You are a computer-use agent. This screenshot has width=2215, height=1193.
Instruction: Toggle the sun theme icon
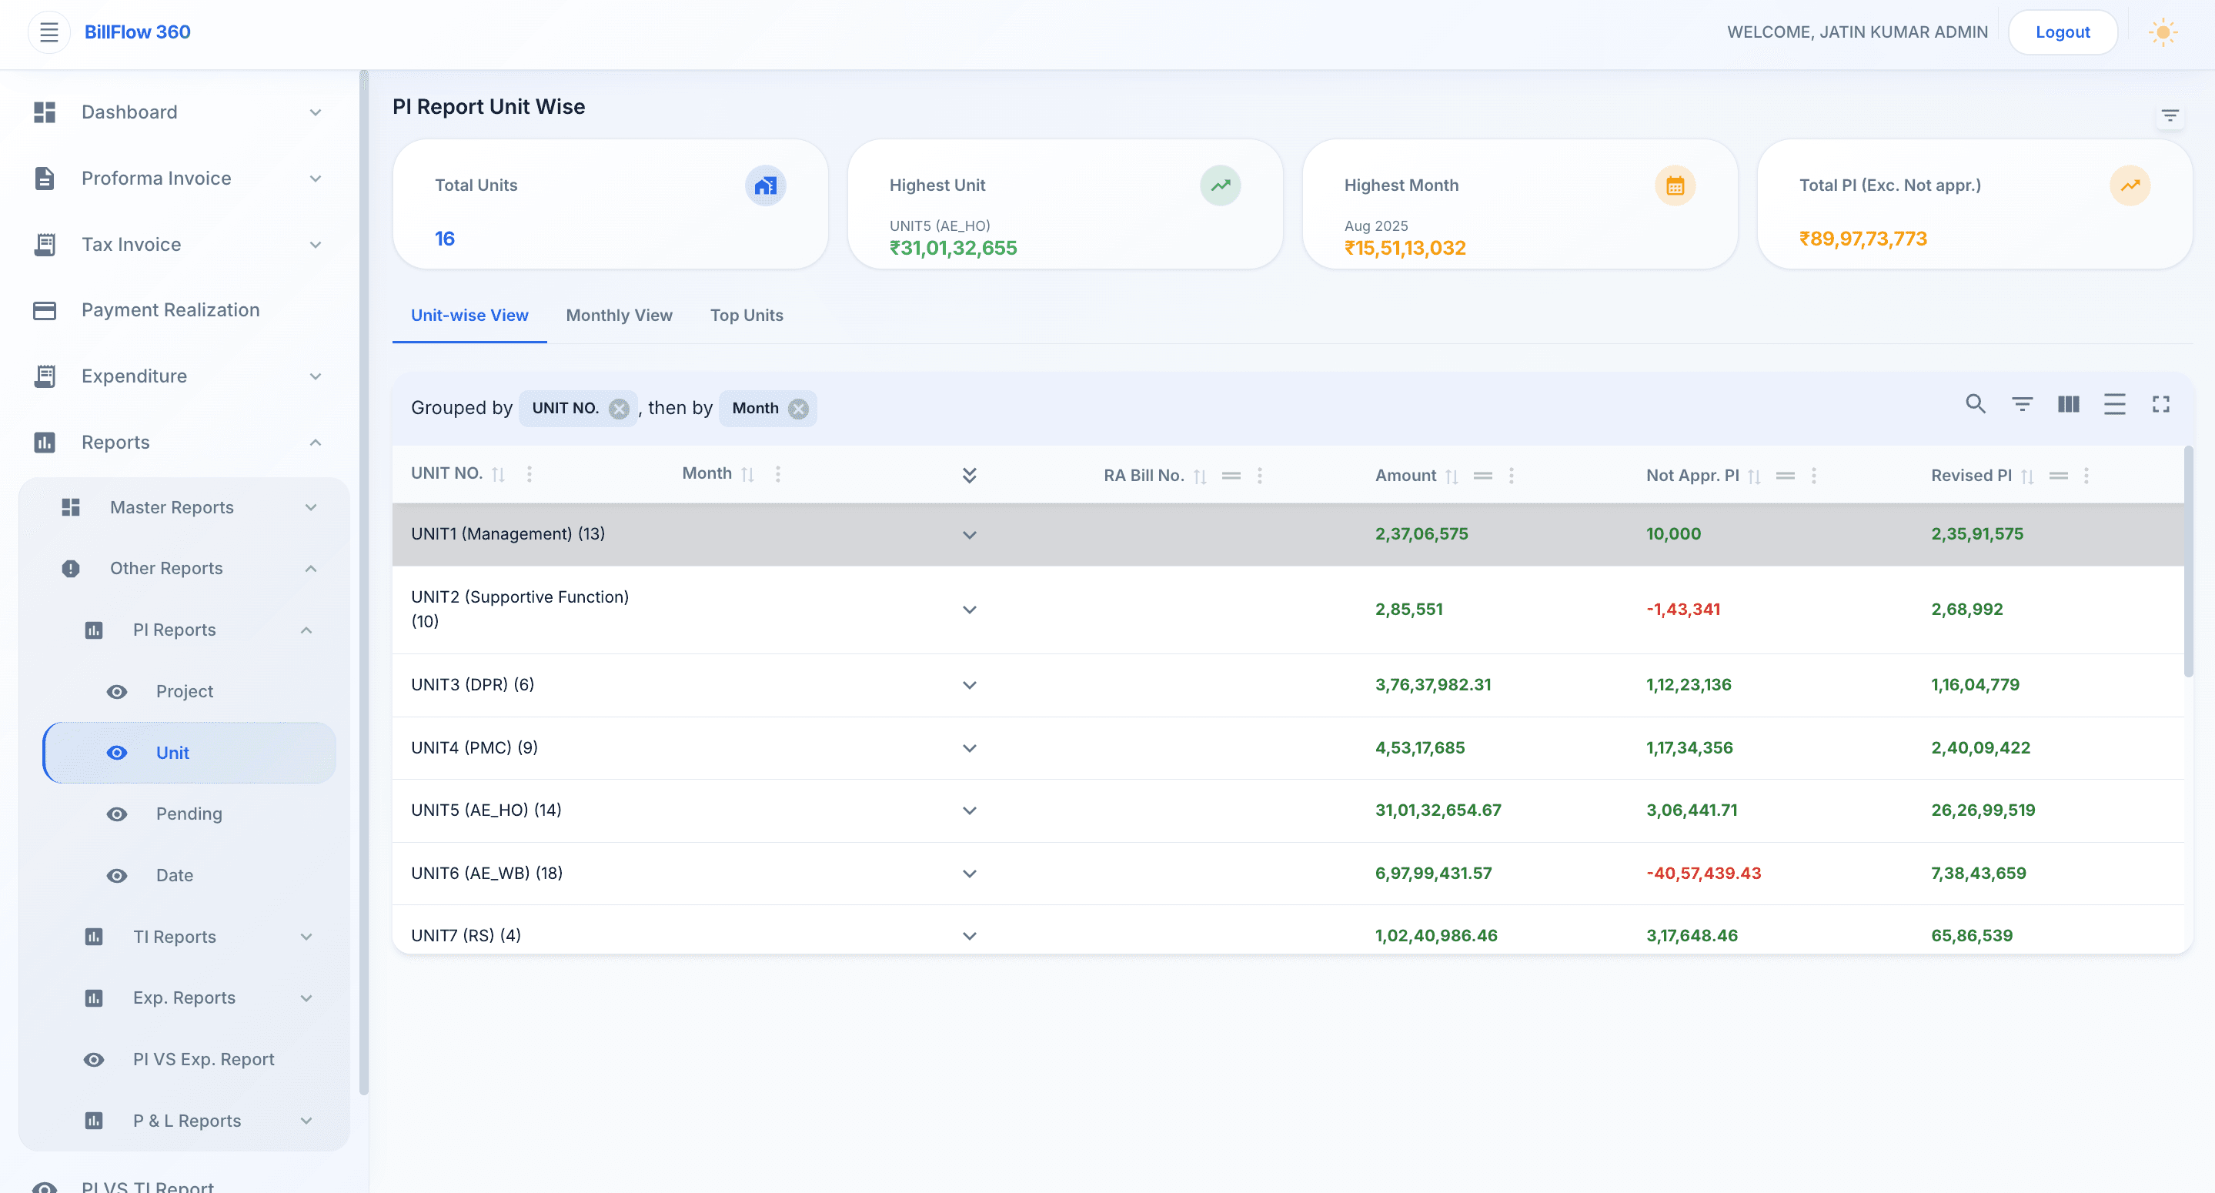coord(2163,32)
